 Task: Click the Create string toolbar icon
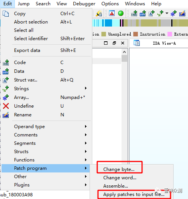pos(160,13)
